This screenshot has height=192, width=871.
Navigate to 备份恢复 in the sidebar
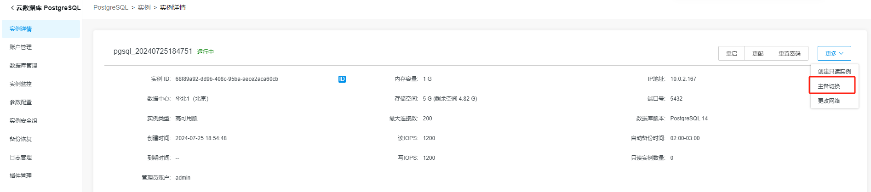pos(21,139)
